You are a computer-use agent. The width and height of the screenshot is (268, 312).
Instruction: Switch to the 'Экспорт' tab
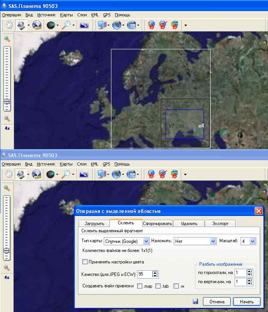[x=220, y=224]
